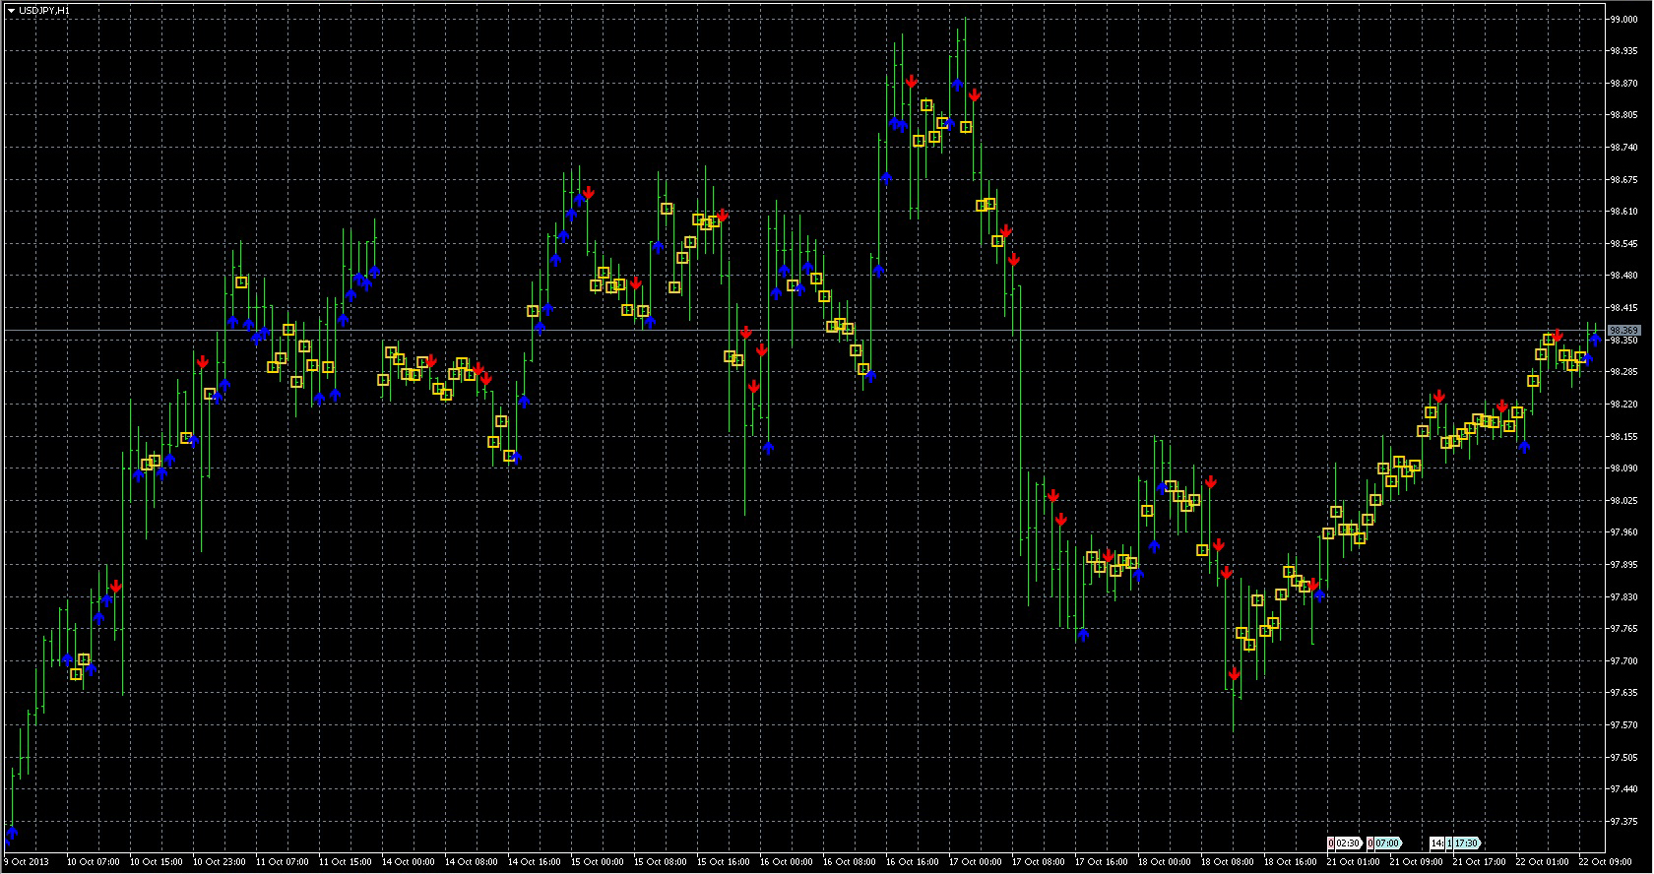The width and height of the screenshot is (1654, 874).
Task: Click the cyan 07:00 event marker
Action: click(1385, 843)
